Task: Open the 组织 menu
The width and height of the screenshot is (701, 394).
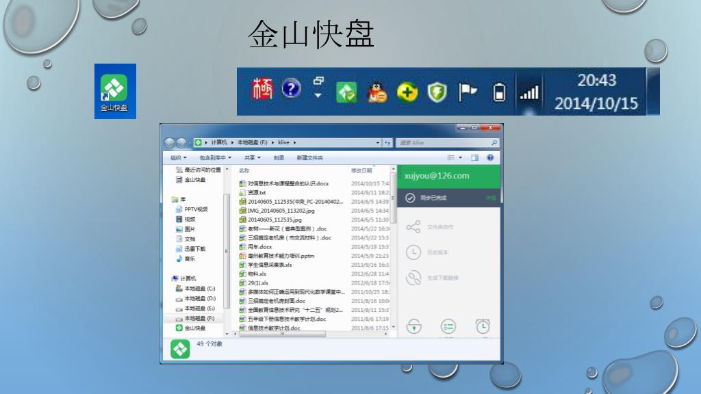Action: (179, 158)
